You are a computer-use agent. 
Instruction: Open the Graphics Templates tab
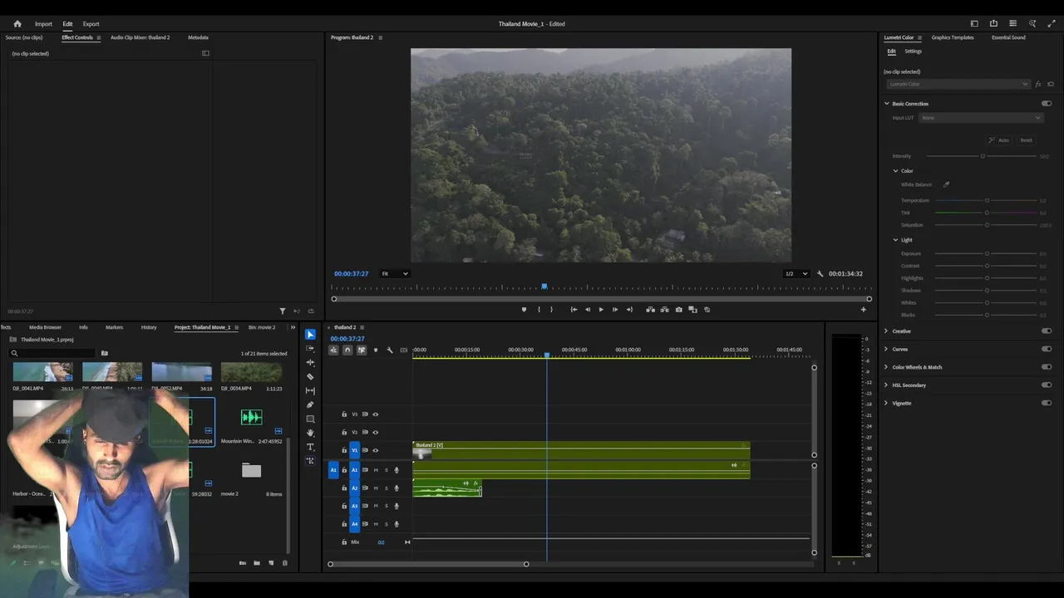[953, 37]
